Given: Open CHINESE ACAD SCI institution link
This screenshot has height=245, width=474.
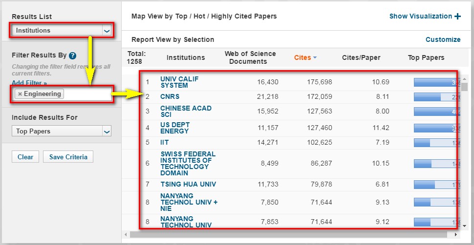Looking at the screenshot, I should click(x=186, y=111).
